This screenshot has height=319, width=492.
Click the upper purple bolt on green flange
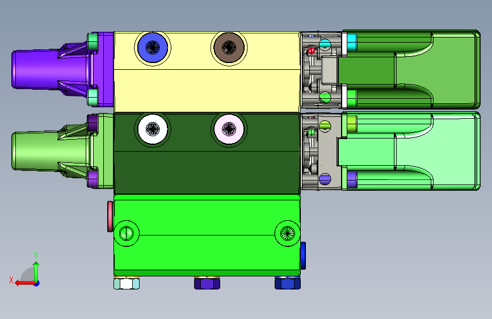(x=92, y=123)
